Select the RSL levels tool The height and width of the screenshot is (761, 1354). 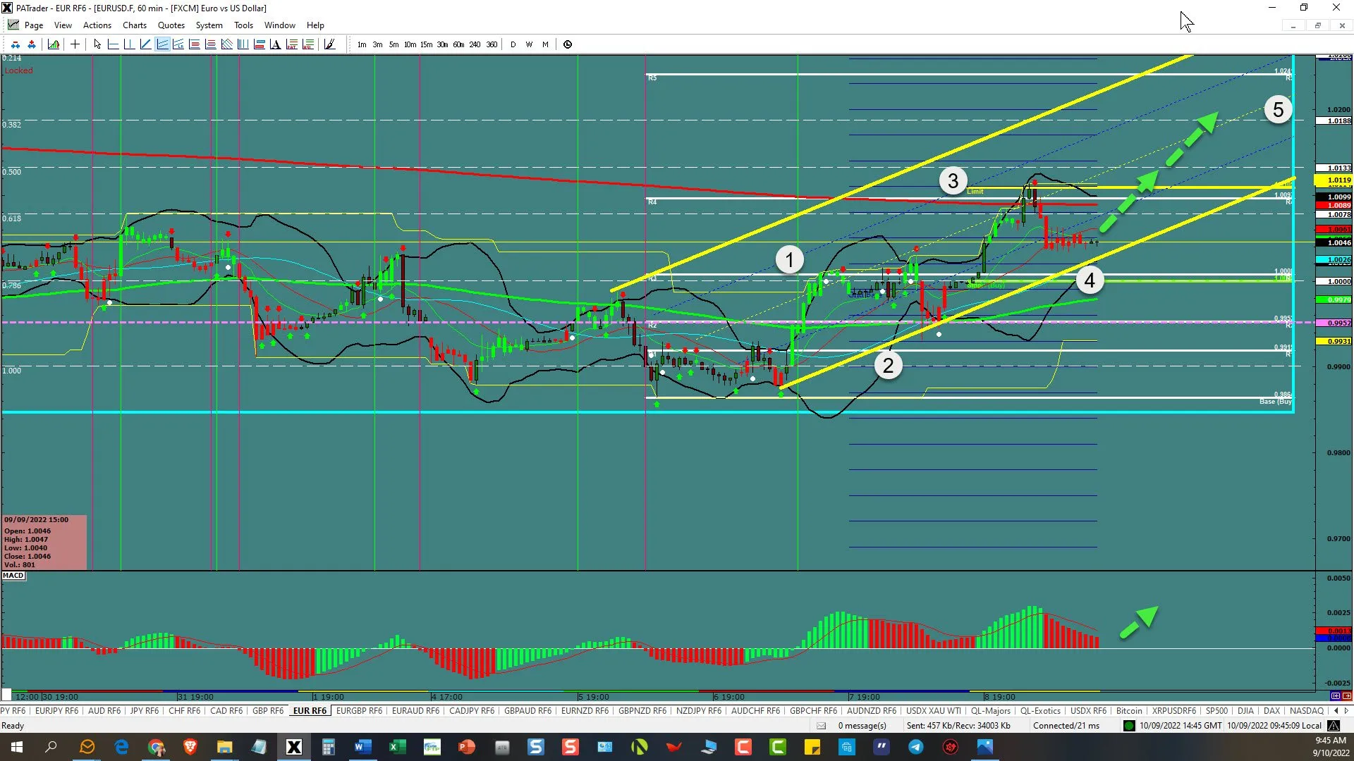308,44
